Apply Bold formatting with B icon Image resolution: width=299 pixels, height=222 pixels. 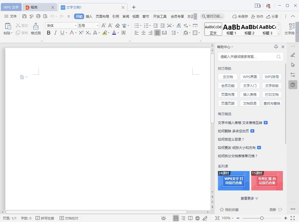49,33
